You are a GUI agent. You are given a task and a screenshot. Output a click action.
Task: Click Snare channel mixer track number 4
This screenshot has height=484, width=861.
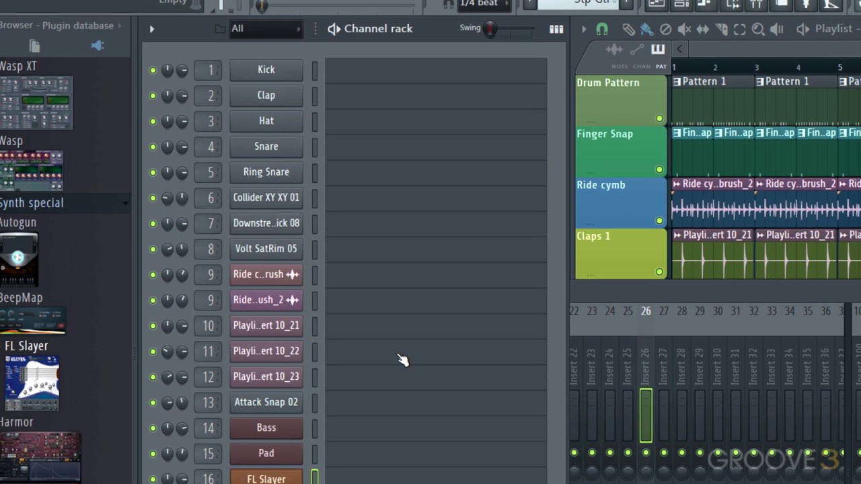coord(208,147)
